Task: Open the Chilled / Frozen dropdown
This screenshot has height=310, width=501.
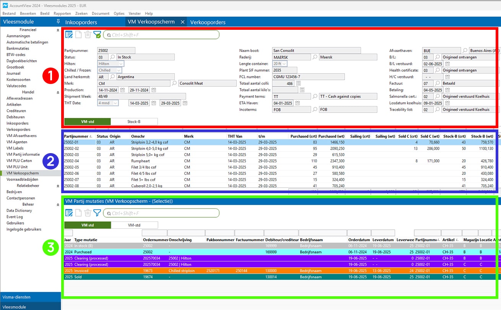Action: coord(119,70)
